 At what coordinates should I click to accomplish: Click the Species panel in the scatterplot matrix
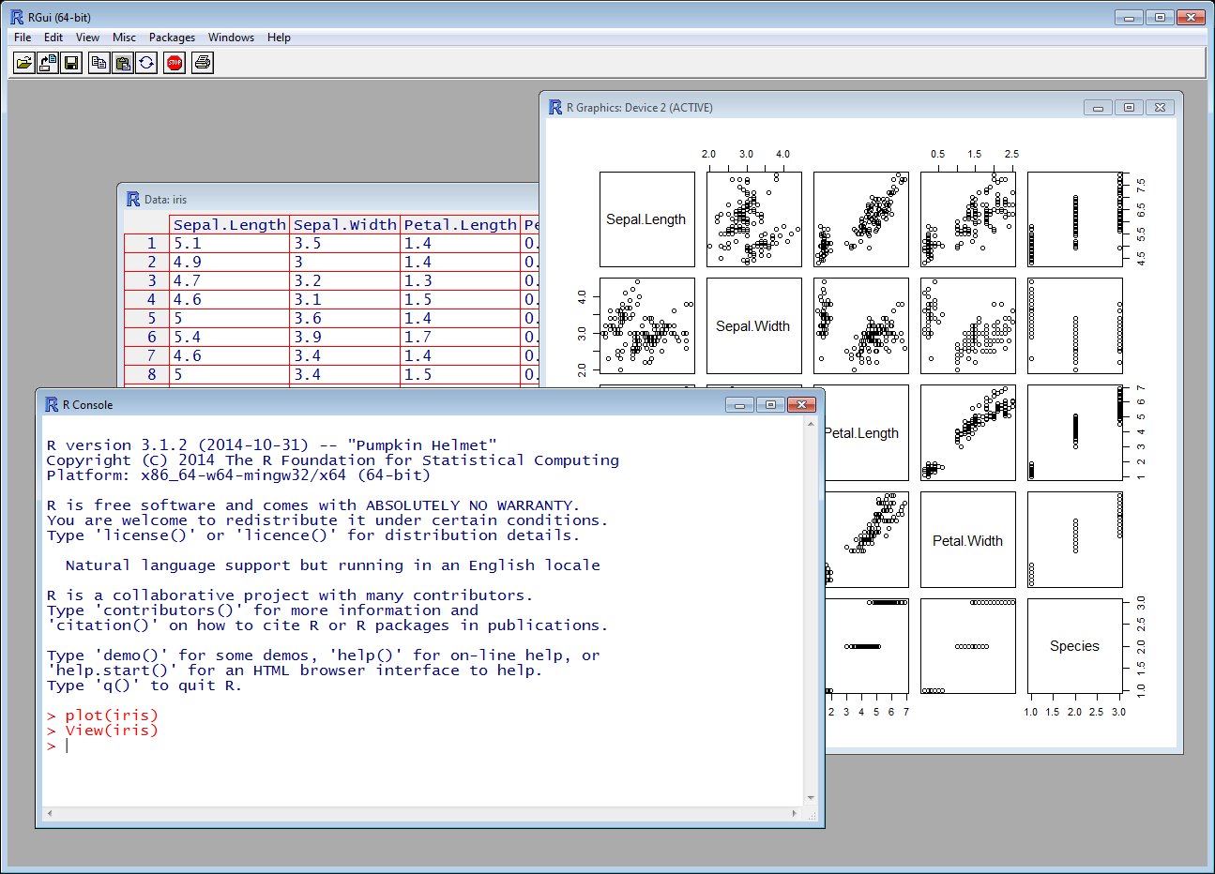tap(1075, 646)
